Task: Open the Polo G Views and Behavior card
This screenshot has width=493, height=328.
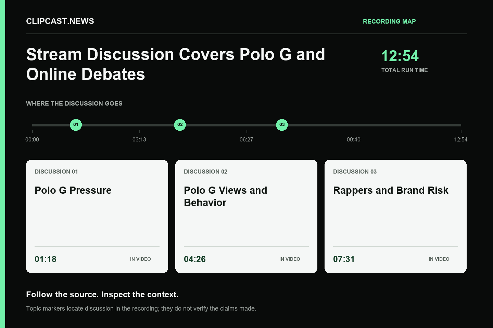Action: pyautogui.click(x=246, y=216)
